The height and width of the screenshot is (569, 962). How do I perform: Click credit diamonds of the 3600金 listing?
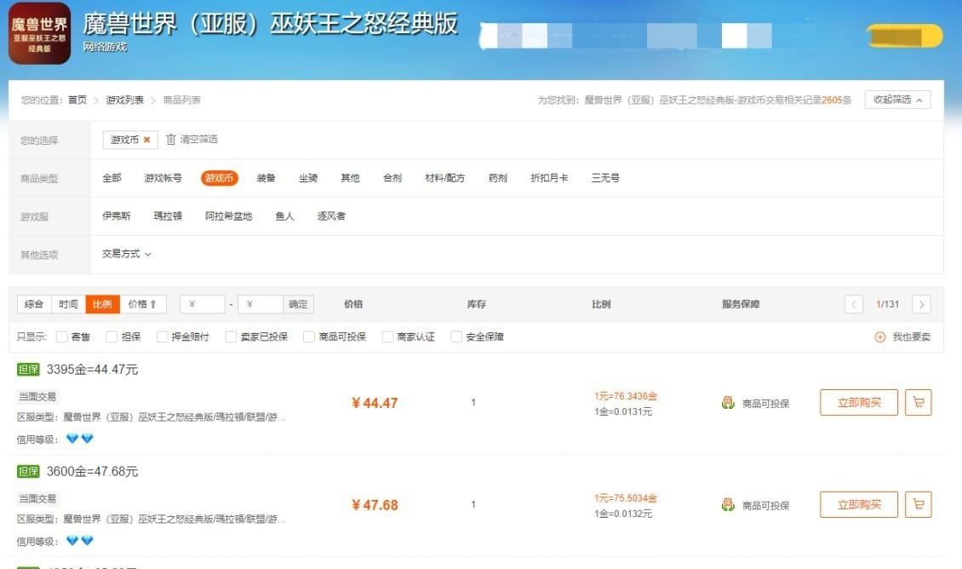coord(80,540)
